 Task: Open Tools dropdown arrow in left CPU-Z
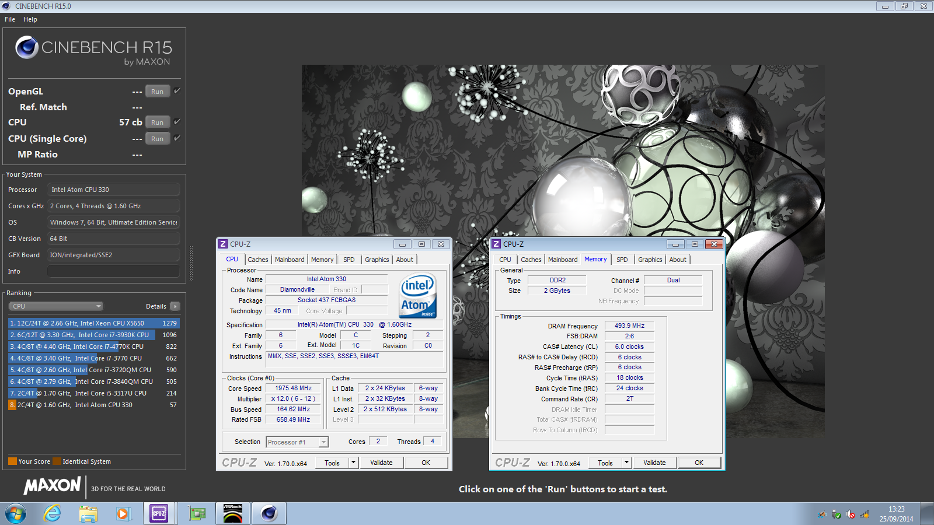[353, 463]
